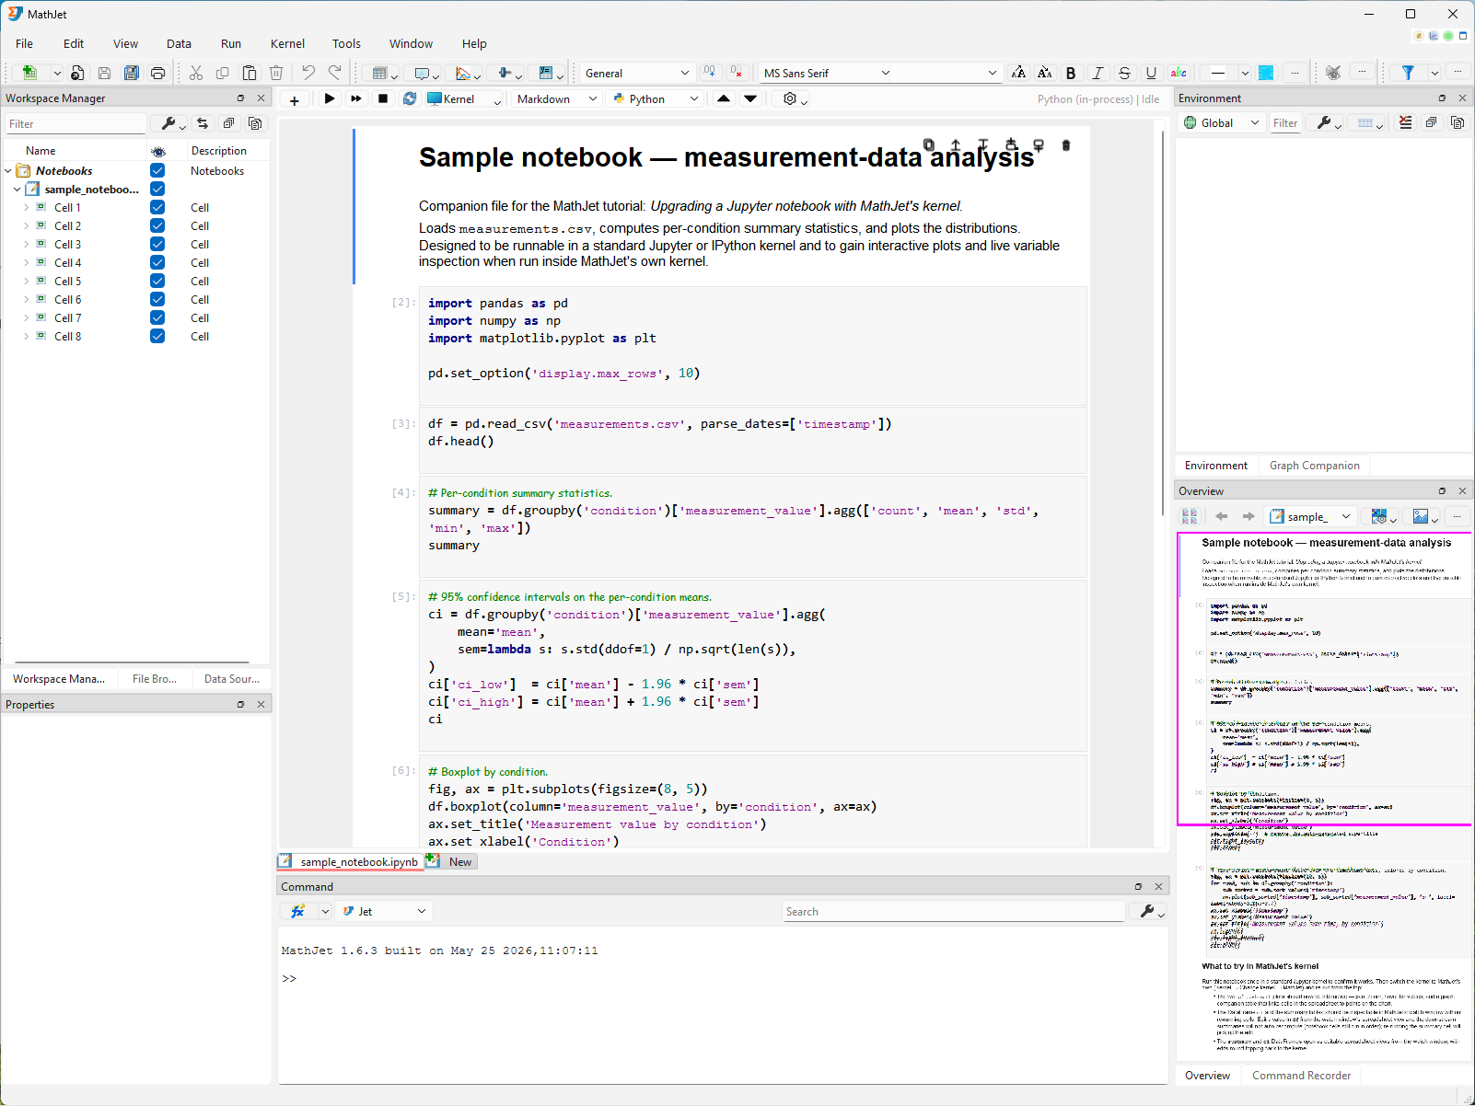1475x1106 pixels.
Task: Click trash icon on the markdown cell
Action: pos(1066,145)
